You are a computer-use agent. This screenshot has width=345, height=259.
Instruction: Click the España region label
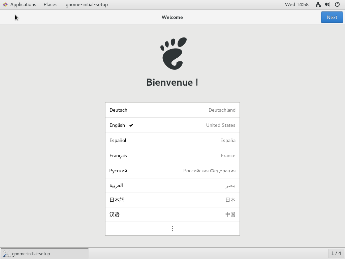click(228, 140)
